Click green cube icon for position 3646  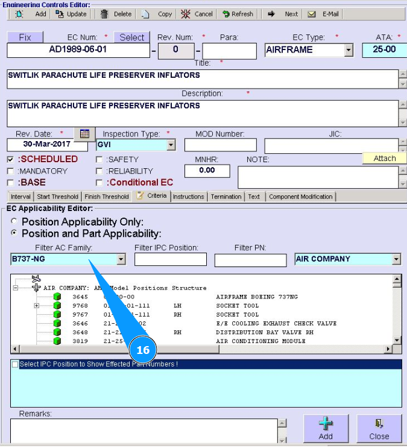click(57, 323)
